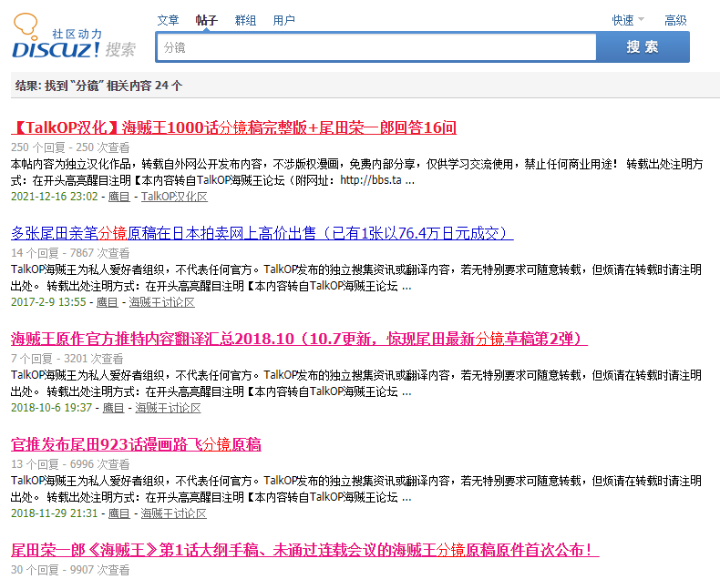Screen dimensions: 720x579
Task: Open the 快速 search mode dropdown
Action: click(628, 20)
